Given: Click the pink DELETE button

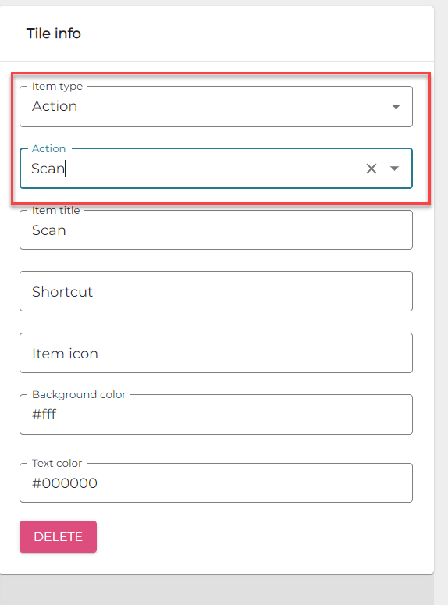Looking at the screenshot, I should (x=59, y=537).
